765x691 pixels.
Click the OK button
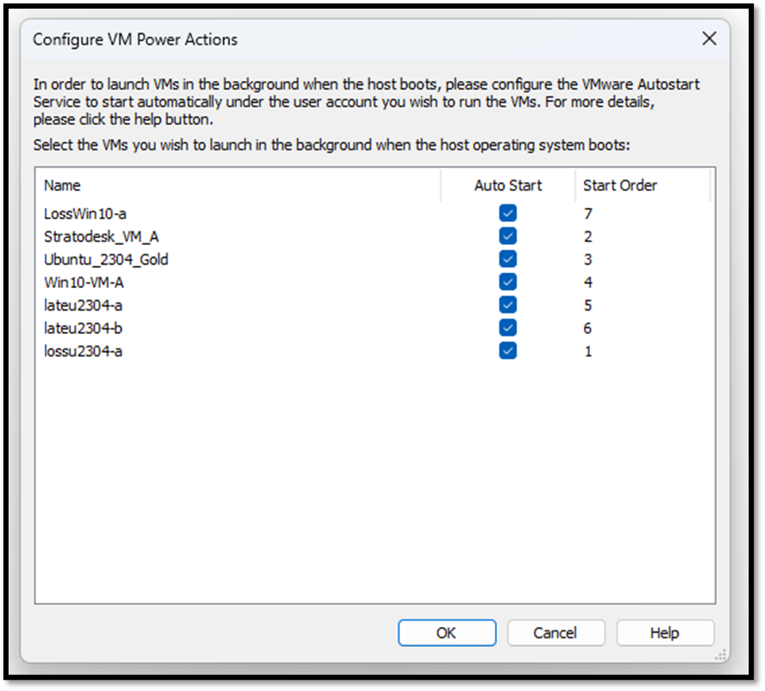pos(447,632)
